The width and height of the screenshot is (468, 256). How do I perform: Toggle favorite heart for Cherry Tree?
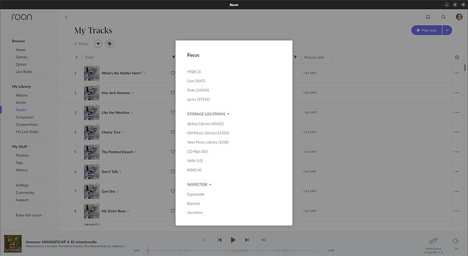pyautogui.click(x=172, y=132)
